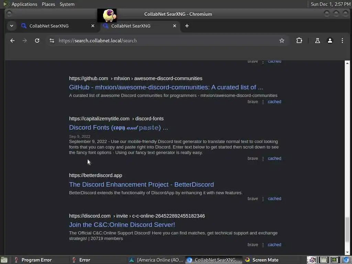
Task: Open the Chromium three-dot menu
Action: [342, 41]
